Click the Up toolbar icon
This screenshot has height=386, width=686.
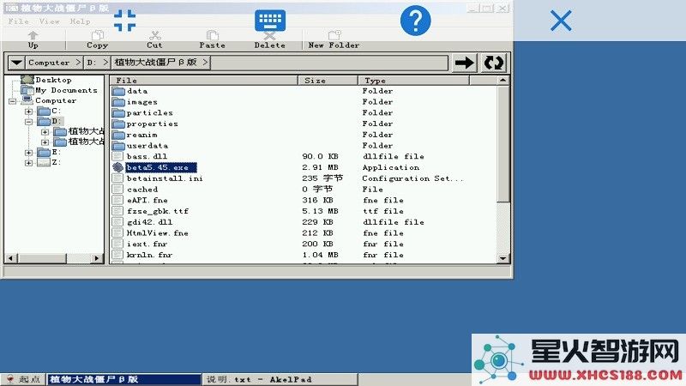33,36
